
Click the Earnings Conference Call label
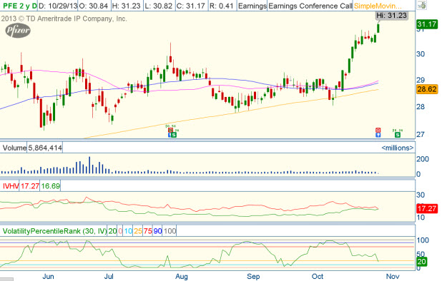coord(310,6)
